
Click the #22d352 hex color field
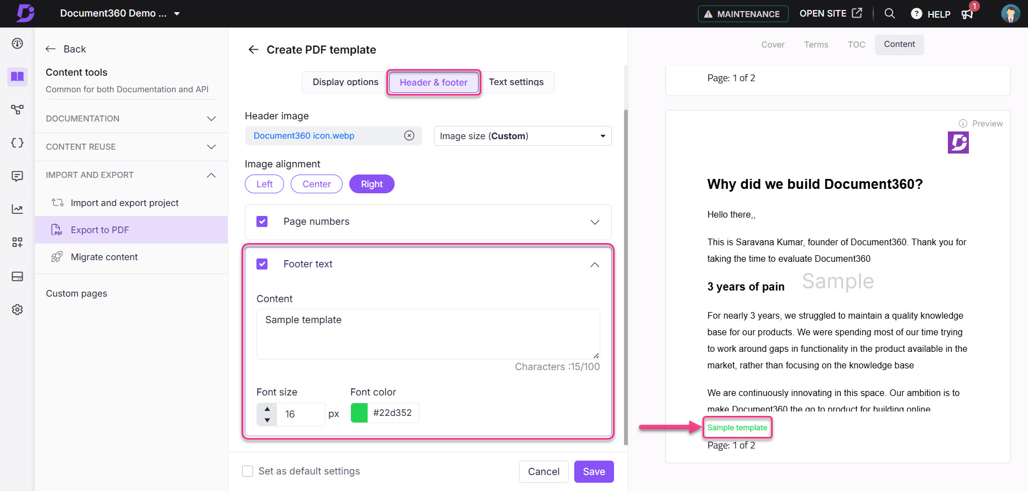[x=392, y=413]
